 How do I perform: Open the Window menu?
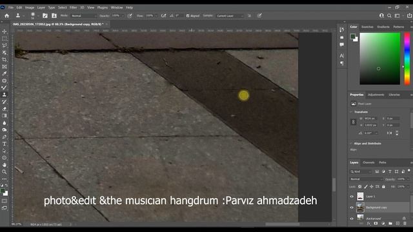click(117, 8)
